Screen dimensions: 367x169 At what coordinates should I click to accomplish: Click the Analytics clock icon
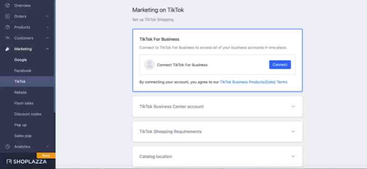(8, 147)
